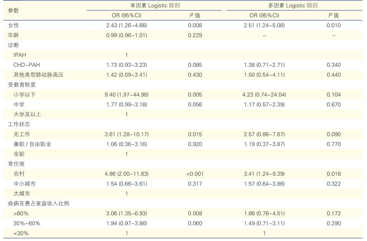The height and width of the screenshot is (241, 367).
Task: Click the 3.41 (1.24~9.39) odds ratio cell
Action: 264,174
